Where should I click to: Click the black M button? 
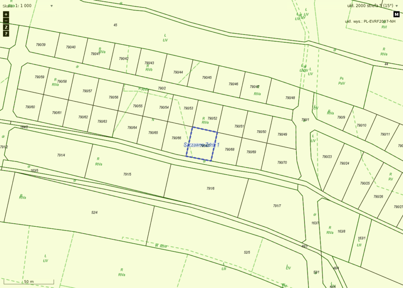coord(396,14)
